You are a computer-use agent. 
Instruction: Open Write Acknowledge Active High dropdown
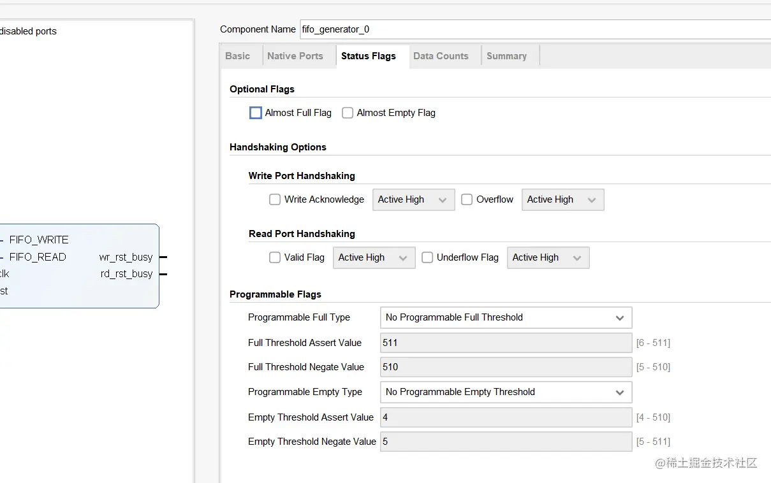click(x=413, y=199)
